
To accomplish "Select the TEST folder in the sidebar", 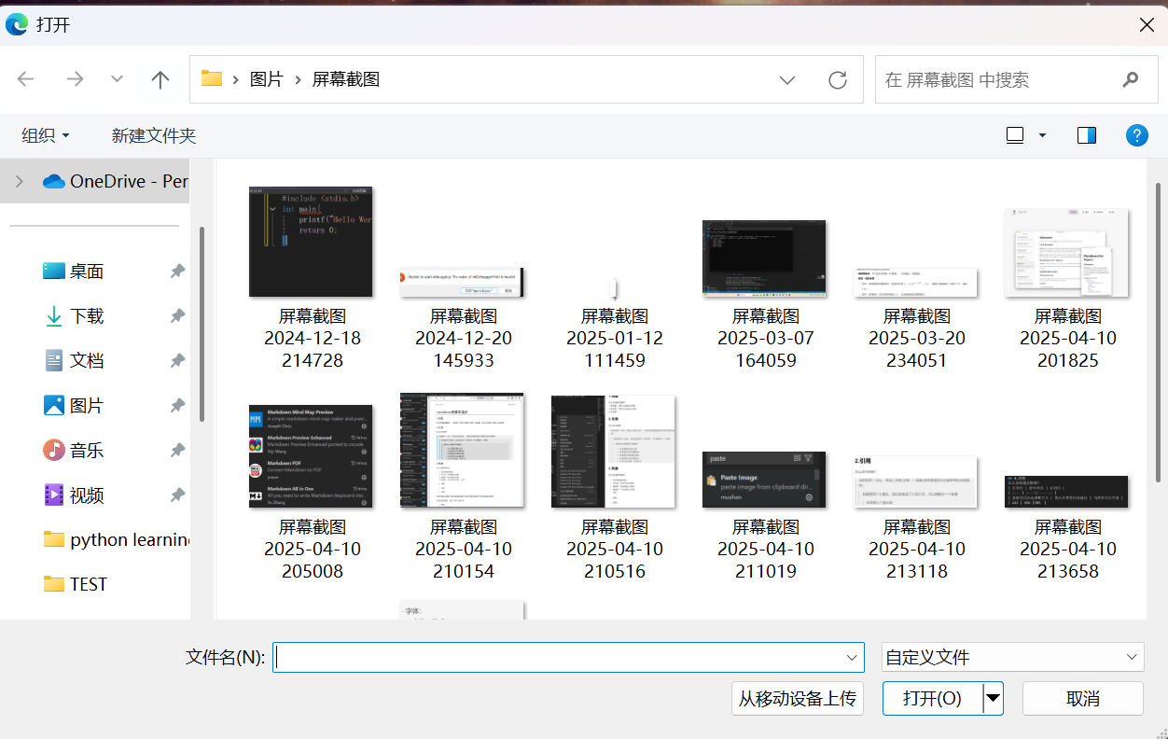I will 75,583.
